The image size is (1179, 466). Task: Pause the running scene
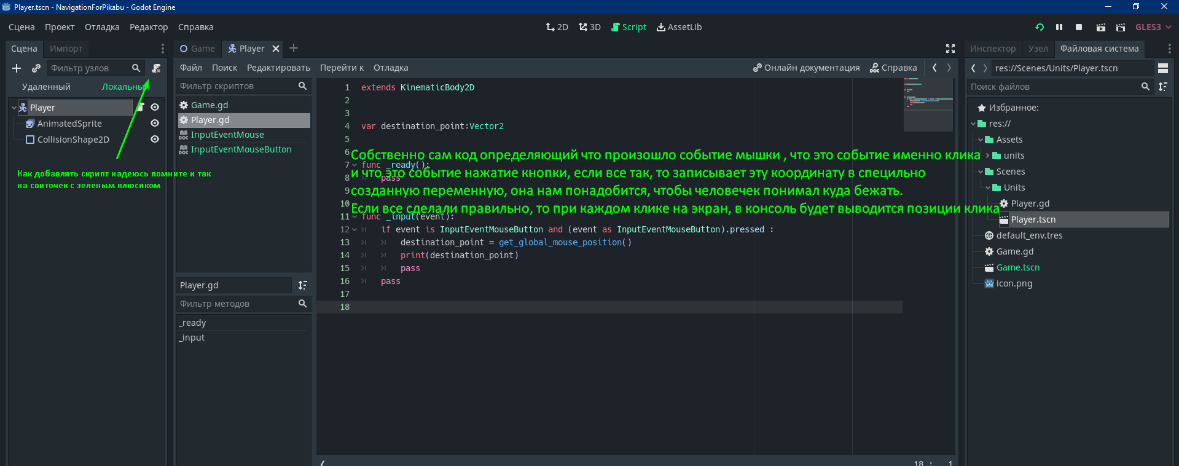click(1059, 27)
